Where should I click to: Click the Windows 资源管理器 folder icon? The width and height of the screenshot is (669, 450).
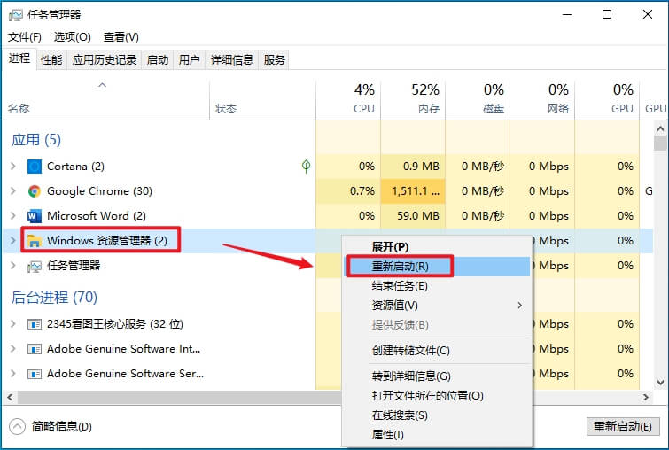pos(35,240)
